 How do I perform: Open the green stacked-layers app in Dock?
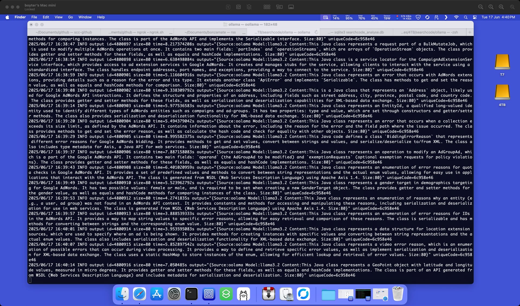226,294
